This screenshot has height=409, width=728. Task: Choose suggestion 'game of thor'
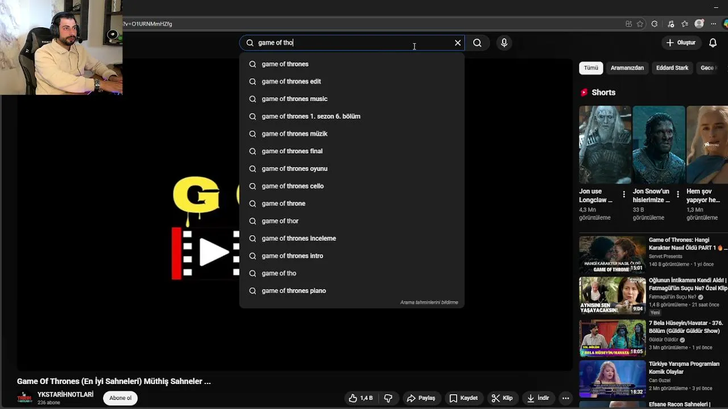coord(352,221)
